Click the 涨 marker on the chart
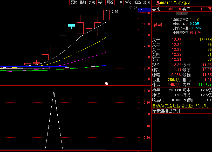212x152 pixels. point(106,83)
